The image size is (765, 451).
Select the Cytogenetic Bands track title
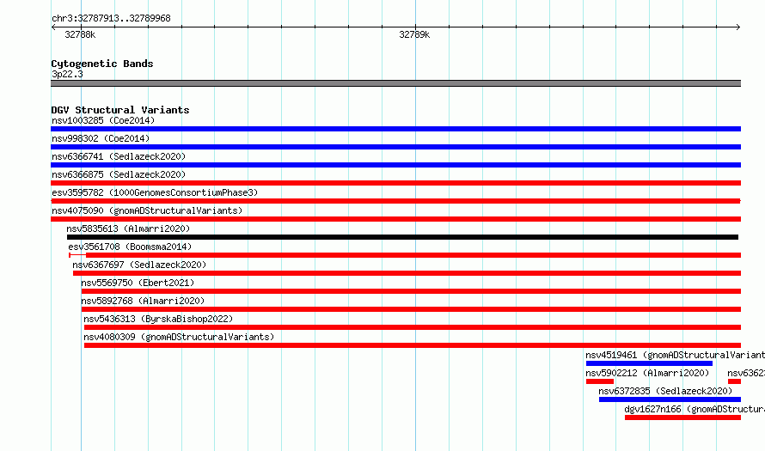point(102,64)
